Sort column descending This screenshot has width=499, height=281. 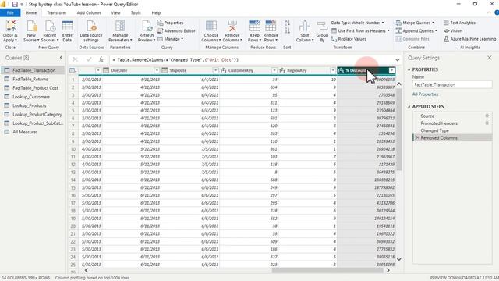(288, 30)
